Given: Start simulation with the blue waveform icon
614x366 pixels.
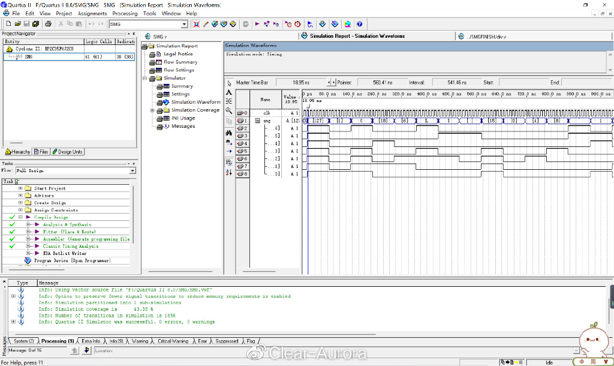Looking at the screenshot, I should click(x=310, y=24).
